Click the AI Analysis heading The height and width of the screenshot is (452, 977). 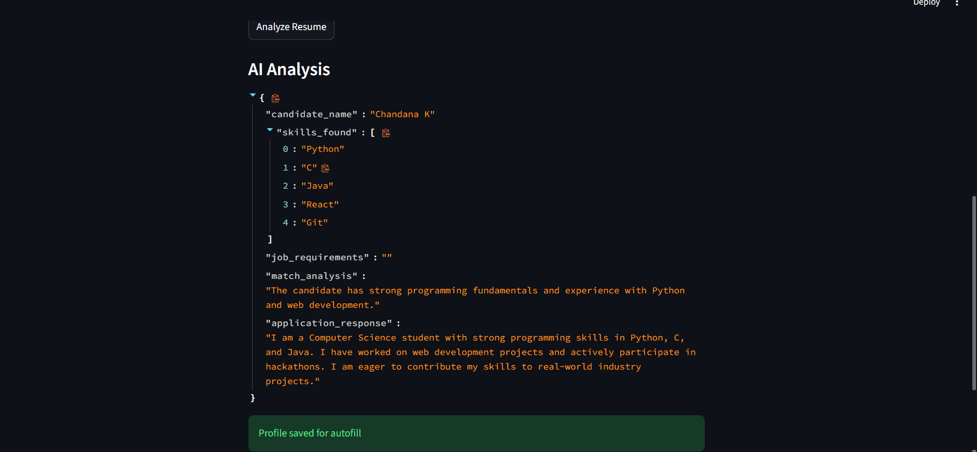[289, 69]
